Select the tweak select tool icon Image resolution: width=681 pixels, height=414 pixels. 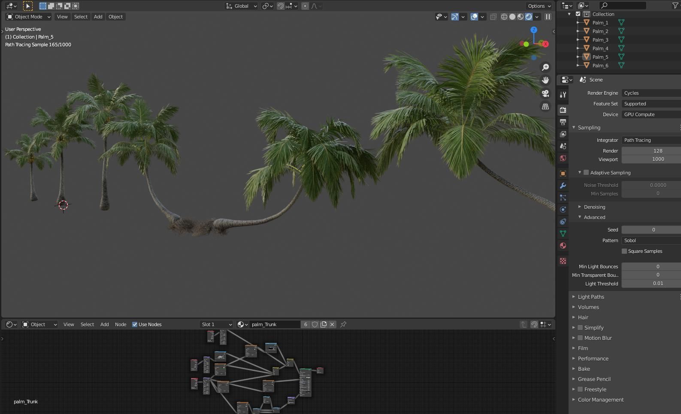tap(28, 6)
